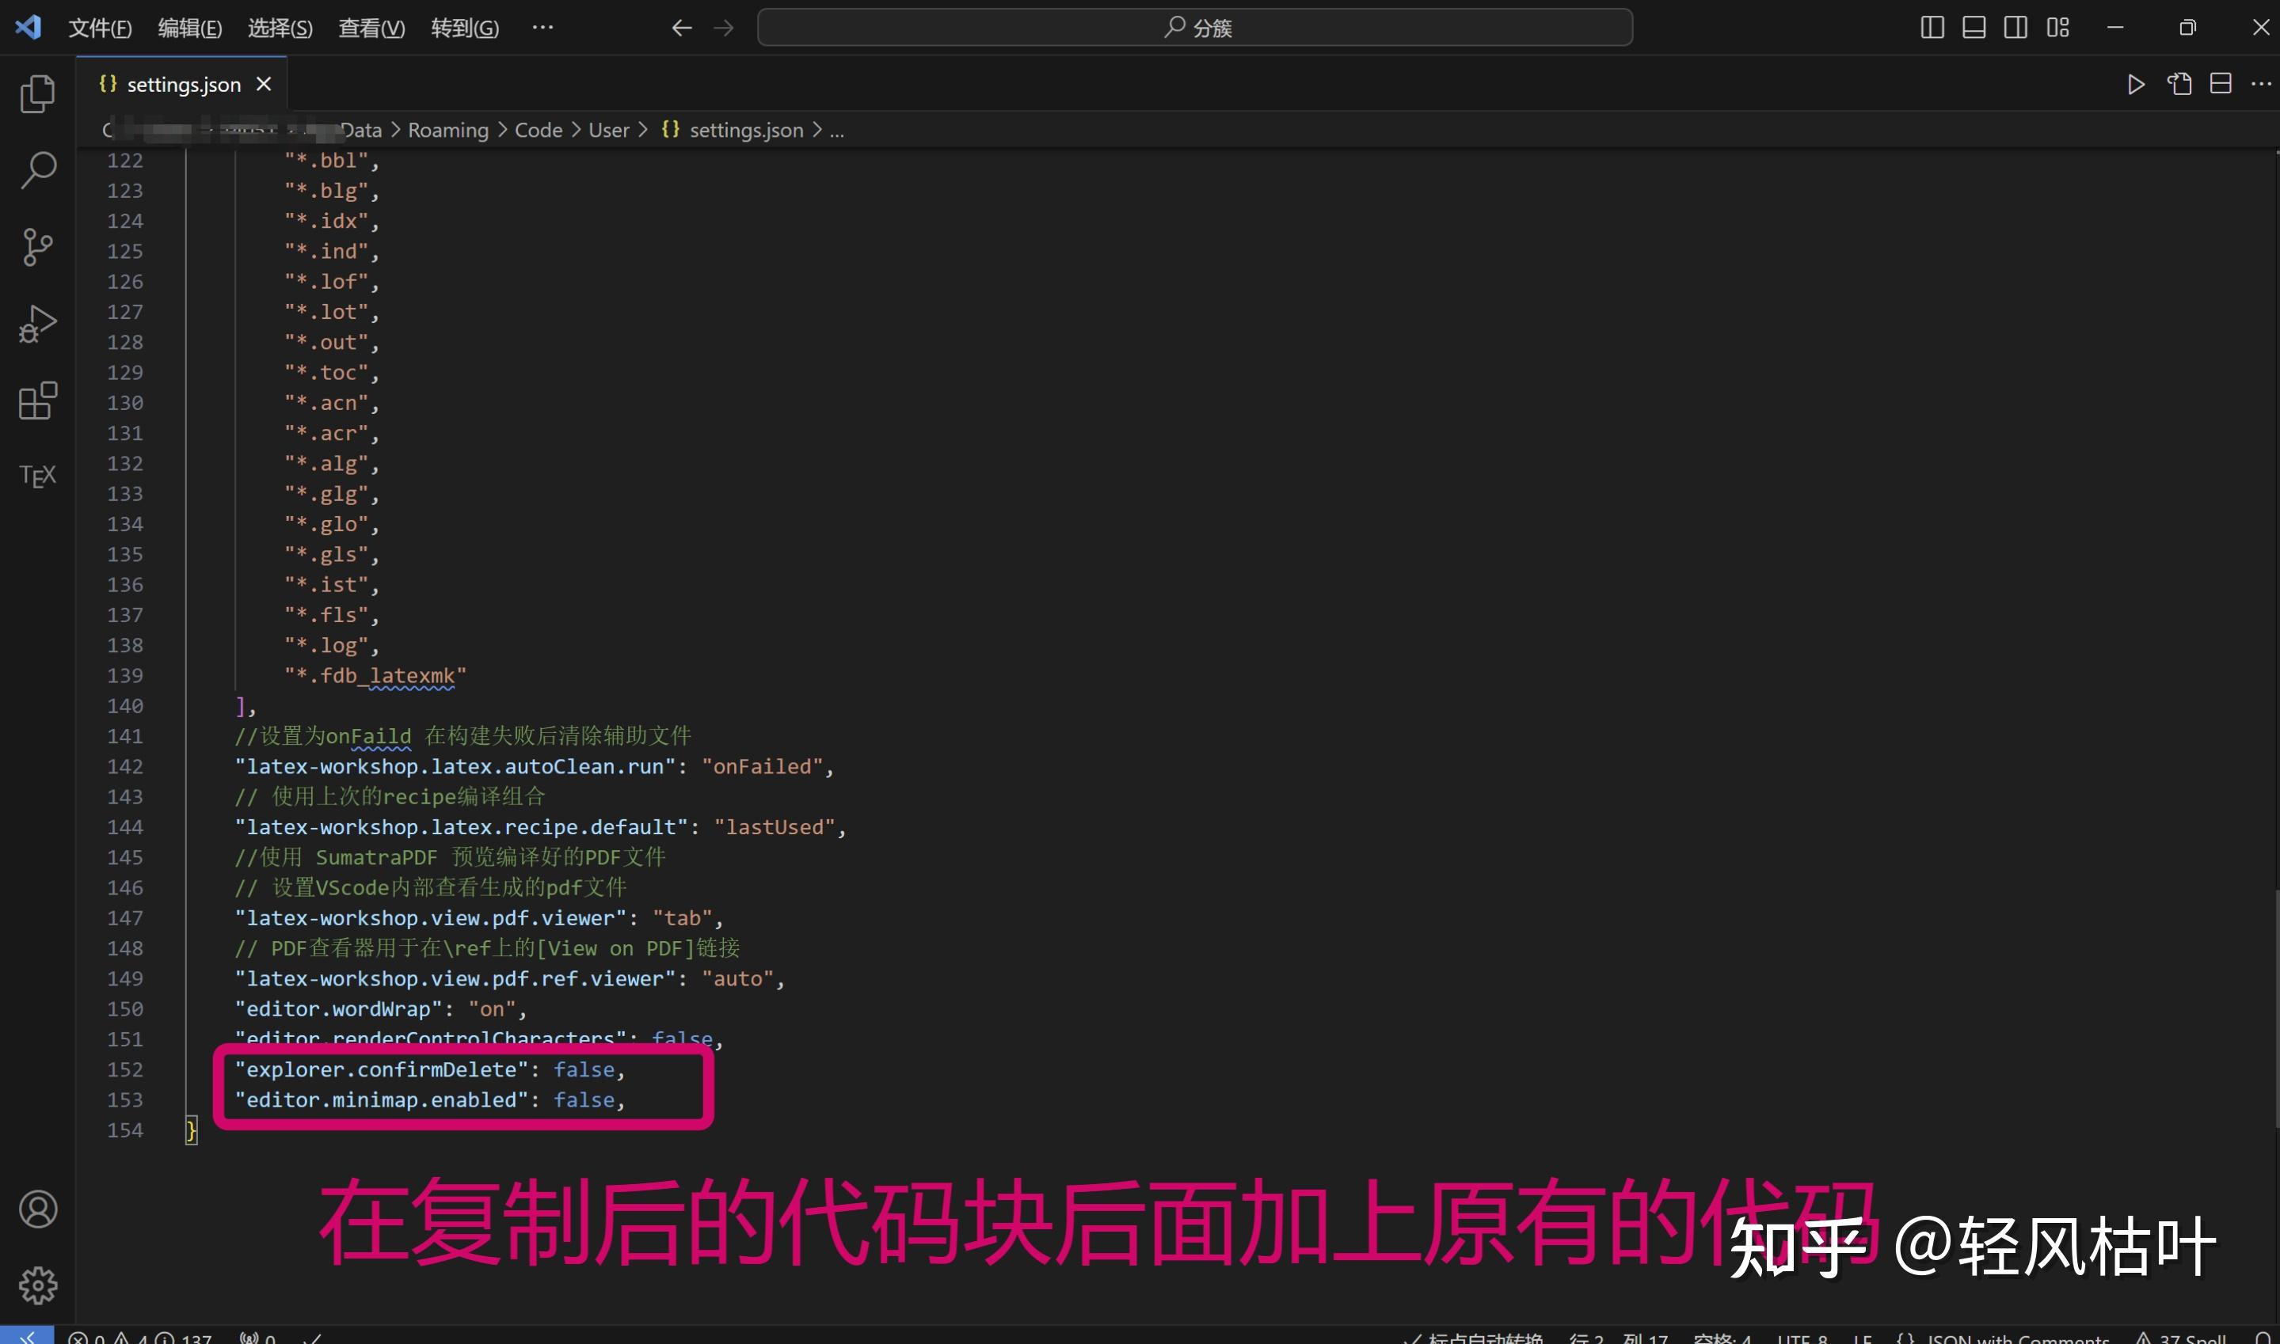
Task: Click the Accounts icon
Action: 37,1209
